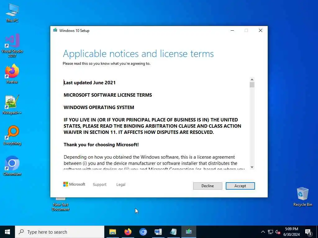
Task: Click the scrollbar down arrow in license text
Action: [x=252, y=167]
